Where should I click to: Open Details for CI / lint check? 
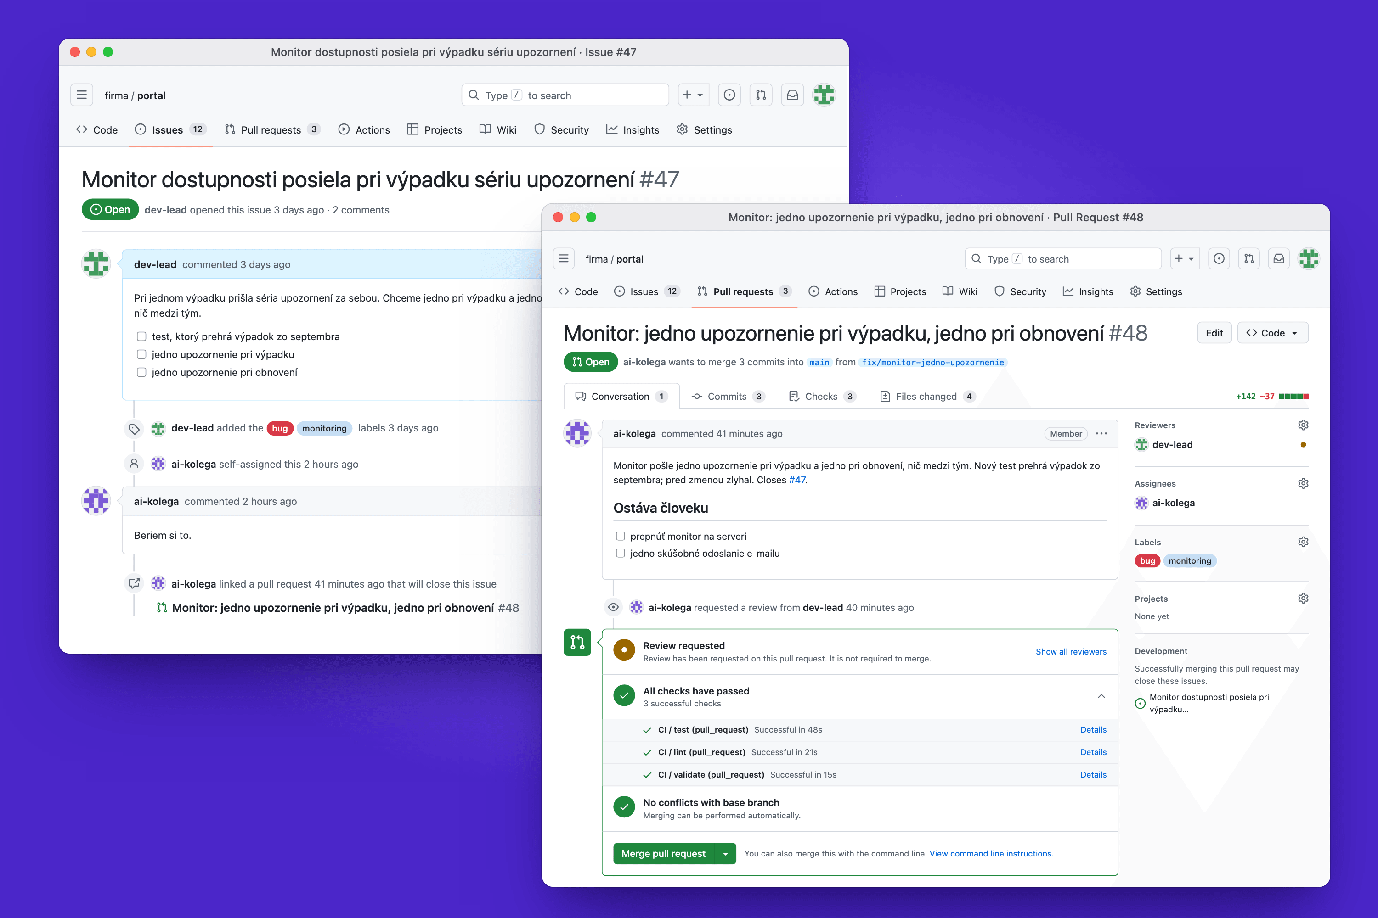point(1093,752)
